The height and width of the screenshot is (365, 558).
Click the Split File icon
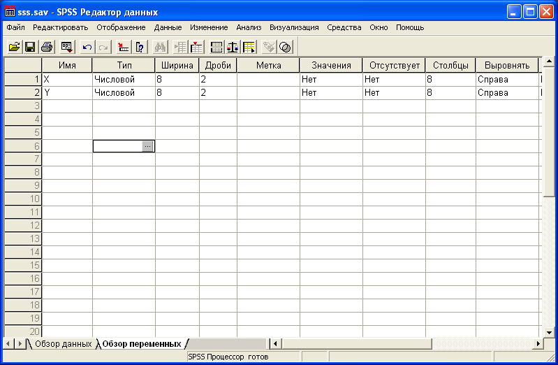coord(216,47)
